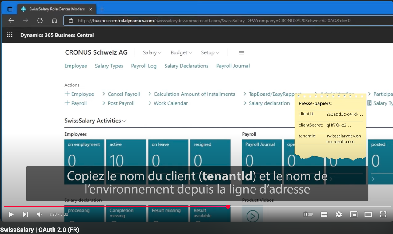
Task: Play the Product Videos thumbnail
Action: (x=253, y=216)
